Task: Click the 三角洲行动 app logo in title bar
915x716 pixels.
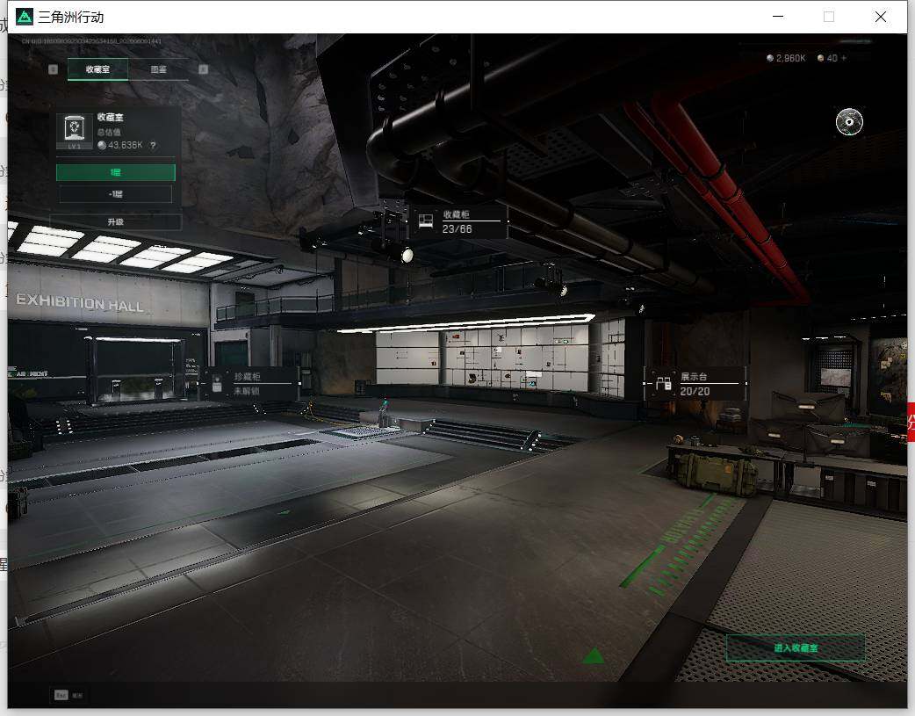Action: coord(25,17)
